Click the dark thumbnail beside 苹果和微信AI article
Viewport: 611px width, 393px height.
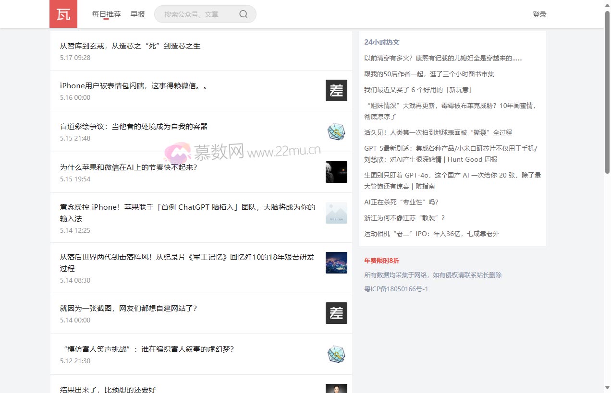(x=336, y=172)
